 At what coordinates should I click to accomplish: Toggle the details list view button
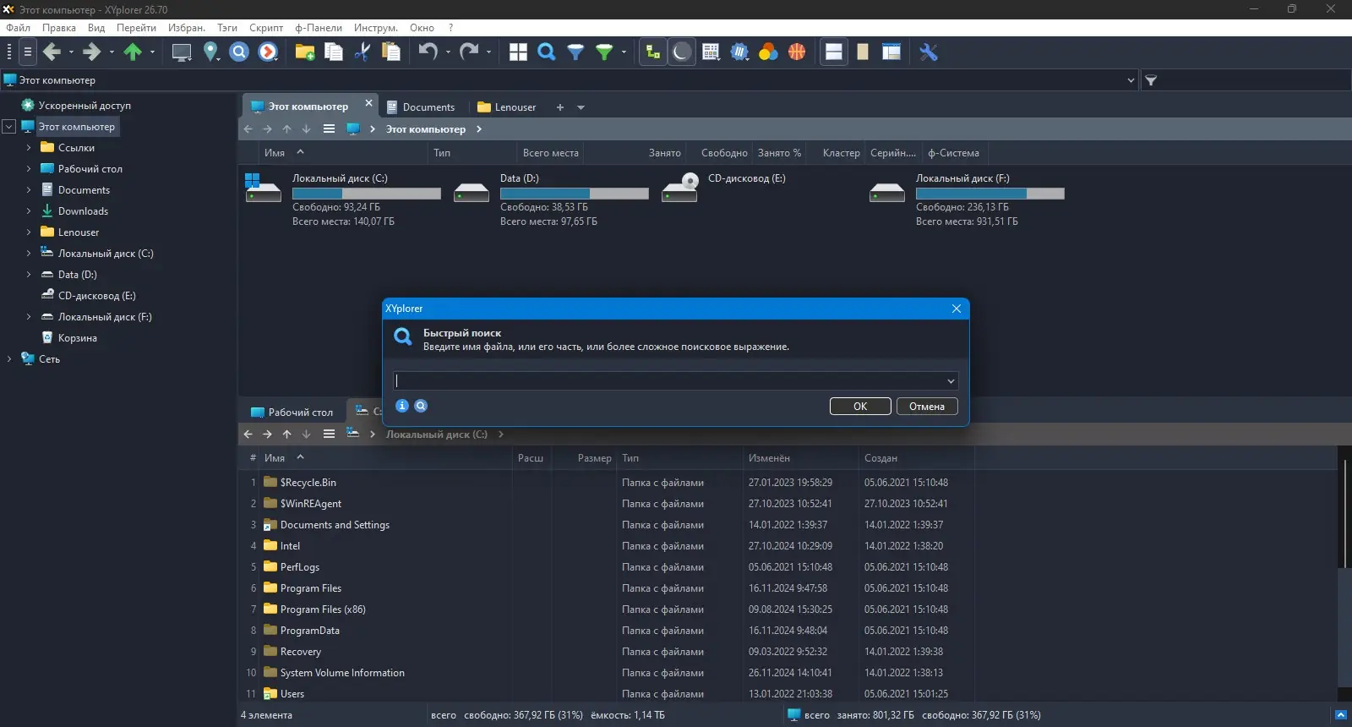(711, 52)
